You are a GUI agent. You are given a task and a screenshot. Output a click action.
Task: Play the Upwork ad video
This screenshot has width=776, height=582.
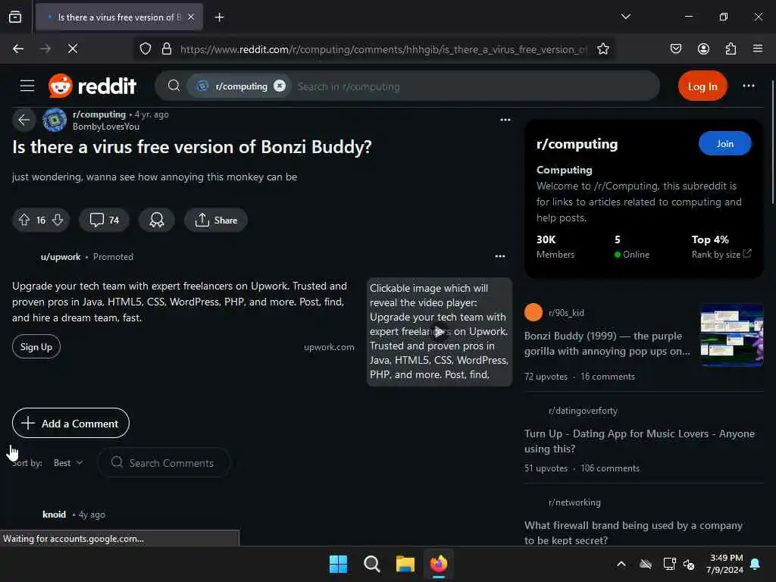tap(439, 332)
